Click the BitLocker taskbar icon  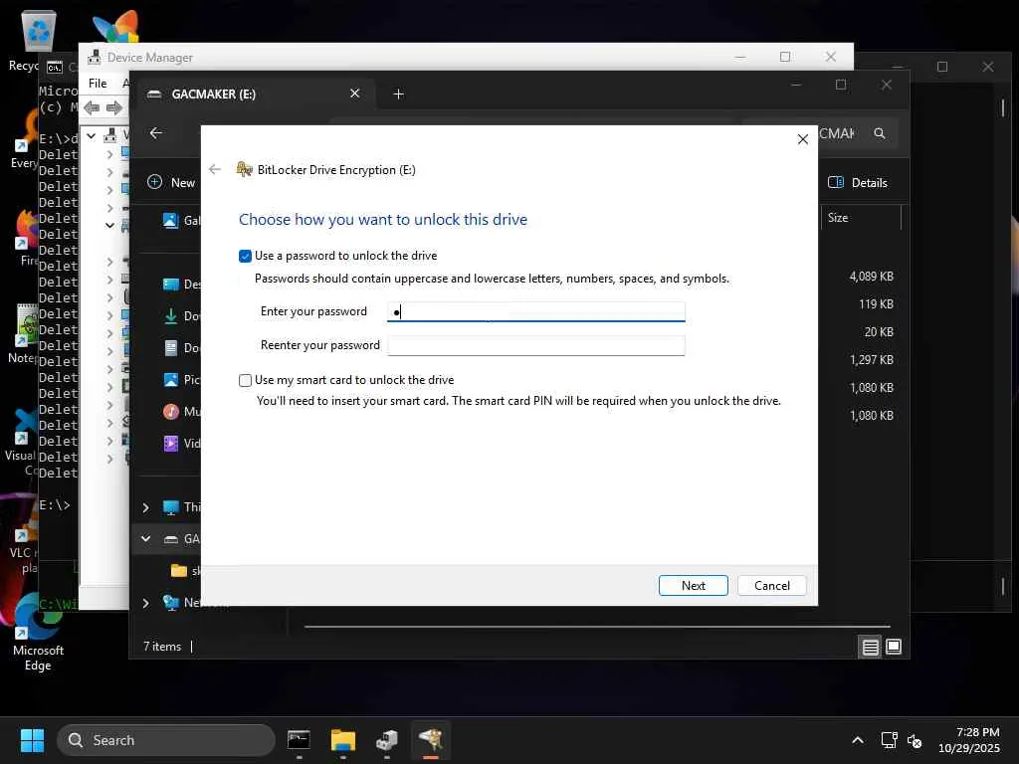(x=430, y=740)
